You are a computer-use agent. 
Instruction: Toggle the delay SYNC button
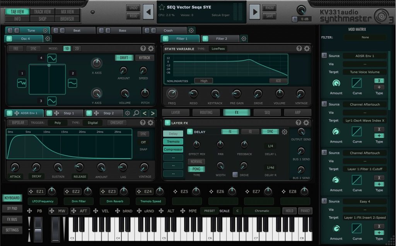[270, 131]
